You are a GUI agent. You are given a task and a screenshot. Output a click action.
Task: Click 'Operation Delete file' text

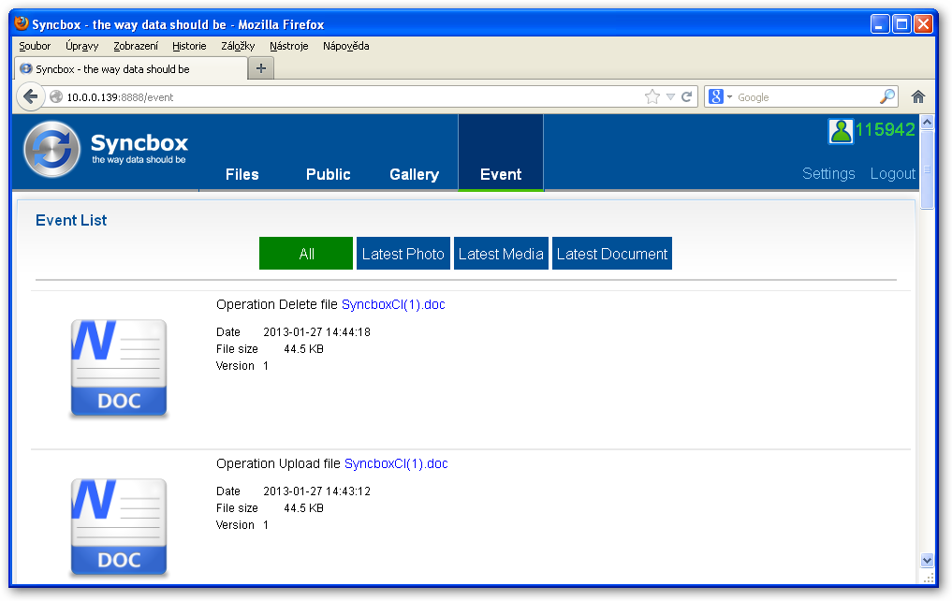pos(277,305)
